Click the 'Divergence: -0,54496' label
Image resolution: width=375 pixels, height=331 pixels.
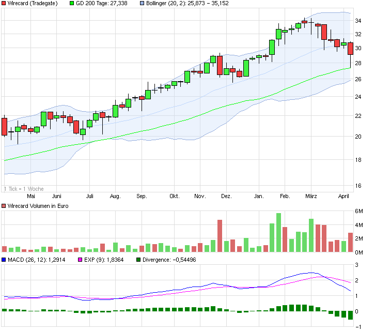click(x=169, y=260)
